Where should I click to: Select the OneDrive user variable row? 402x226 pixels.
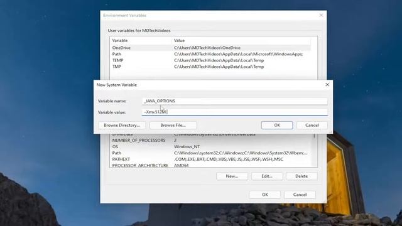(210, 48)
